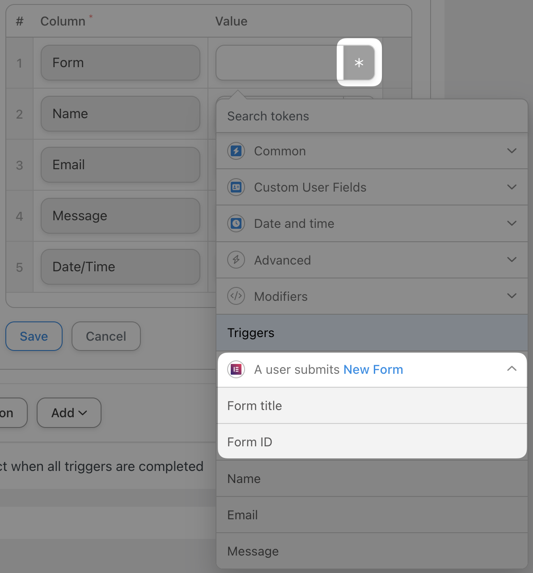Select the Form title token
The image size is (533, 573).
372,406
